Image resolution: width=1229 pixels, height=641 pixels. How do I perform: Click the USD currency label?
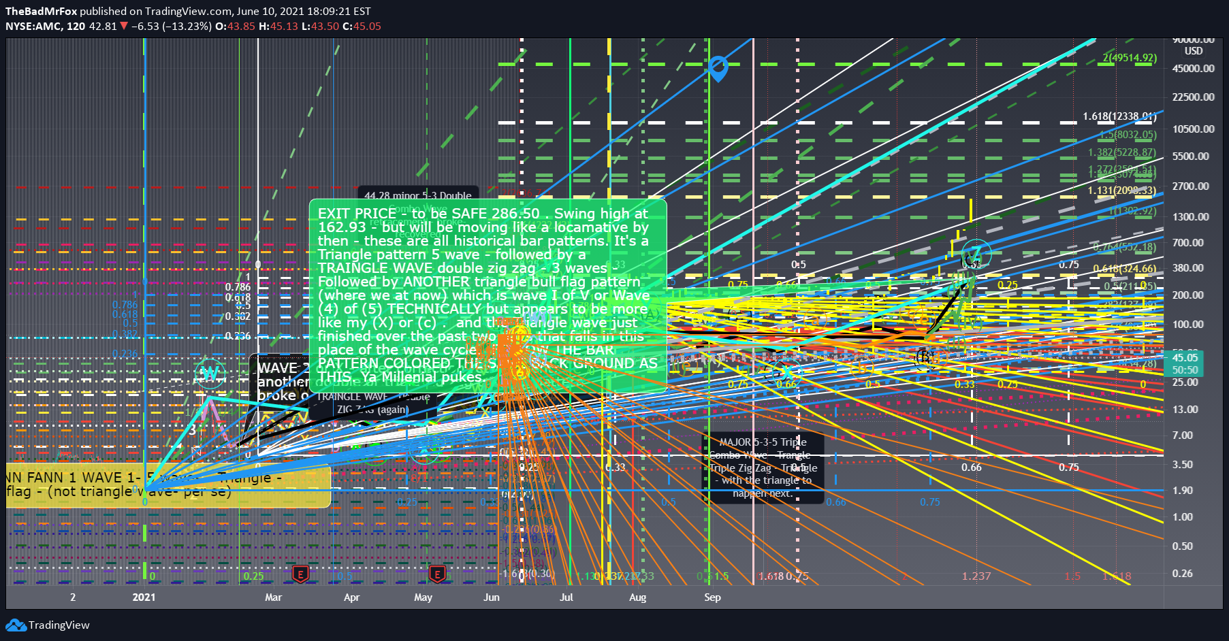coord(1194,50)
